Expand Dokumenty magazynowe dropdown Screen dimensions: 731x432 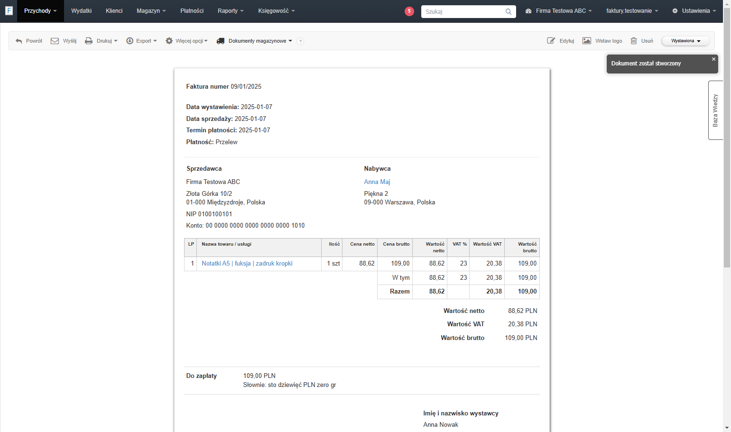pos(254,41)
